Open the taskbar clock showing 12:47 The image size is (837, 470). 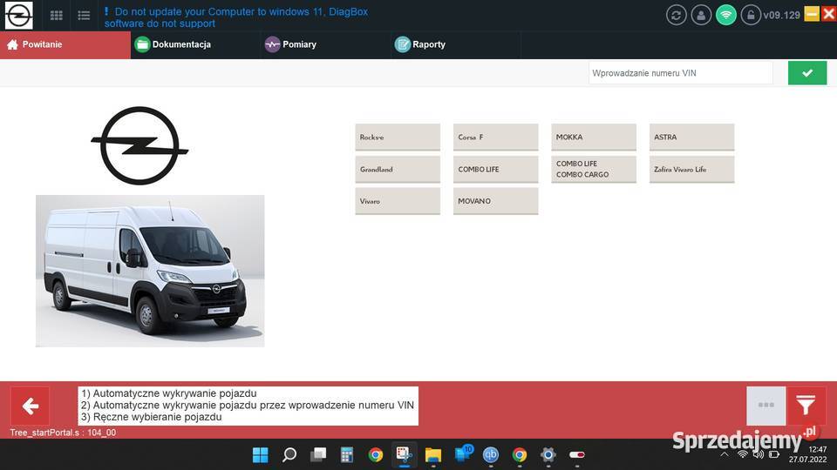[808, 454]
